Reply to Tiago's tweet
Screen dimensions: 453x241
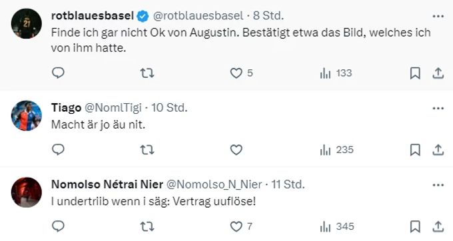pos(58,150)
